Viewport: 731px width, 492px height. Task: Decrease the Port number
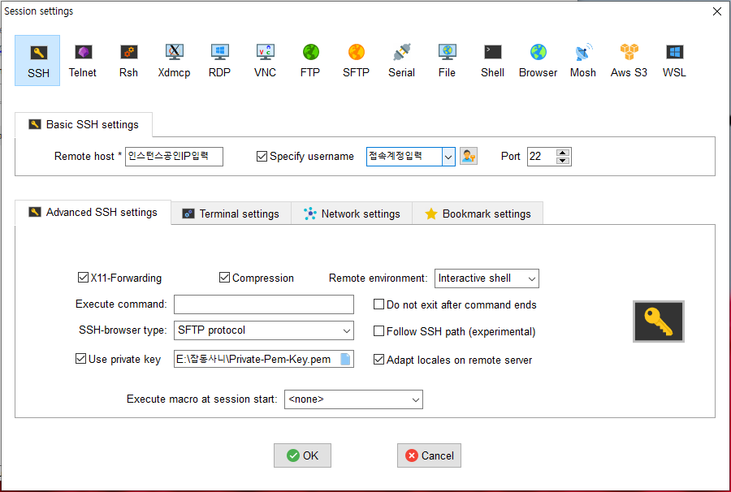point(563,161)
